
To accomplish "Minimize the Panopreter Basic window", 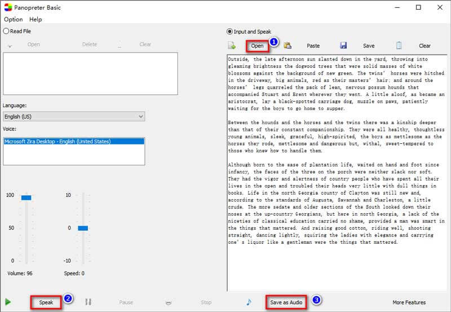I will click(397, 7).
